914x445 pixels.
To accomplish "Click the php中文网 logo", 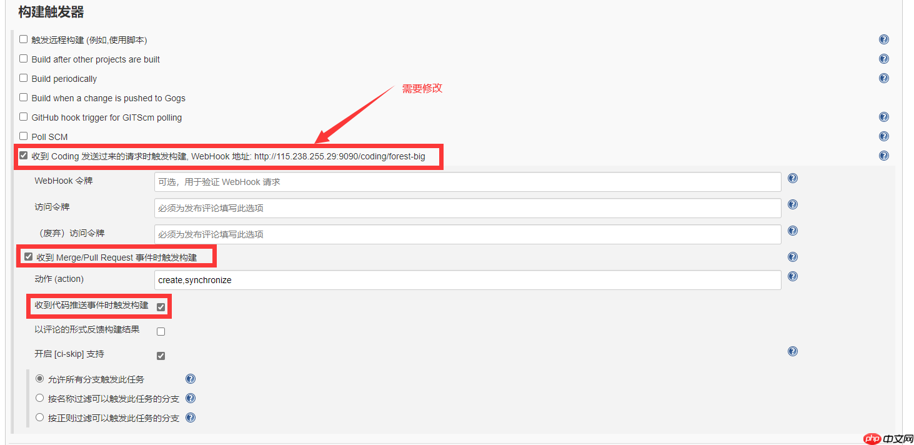I will click(882, 439).
